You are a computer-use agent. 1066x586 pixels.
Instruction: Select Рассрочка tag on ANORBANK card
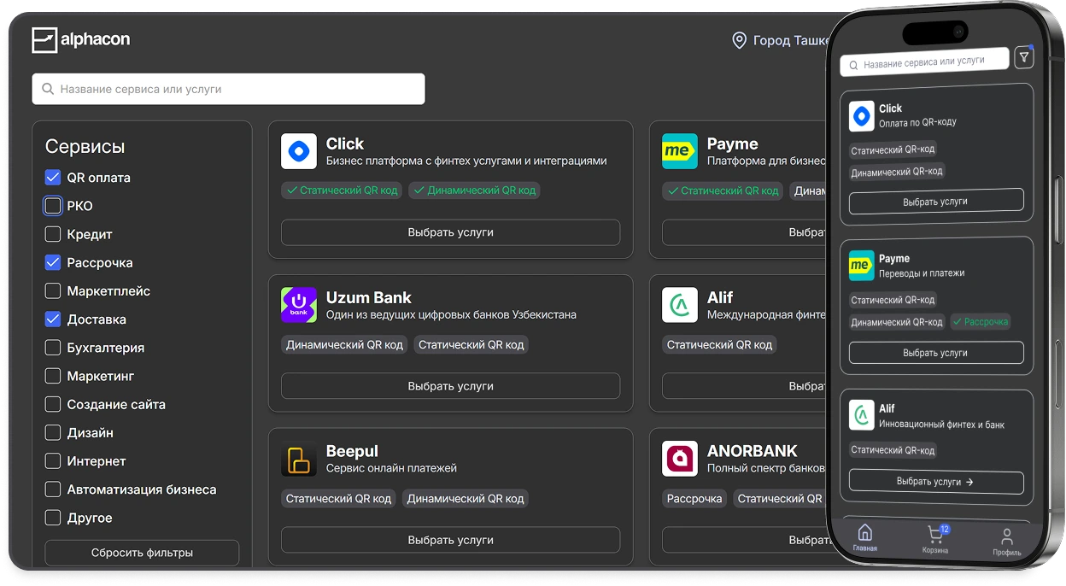pyautogui.click(x=694, y=498)
